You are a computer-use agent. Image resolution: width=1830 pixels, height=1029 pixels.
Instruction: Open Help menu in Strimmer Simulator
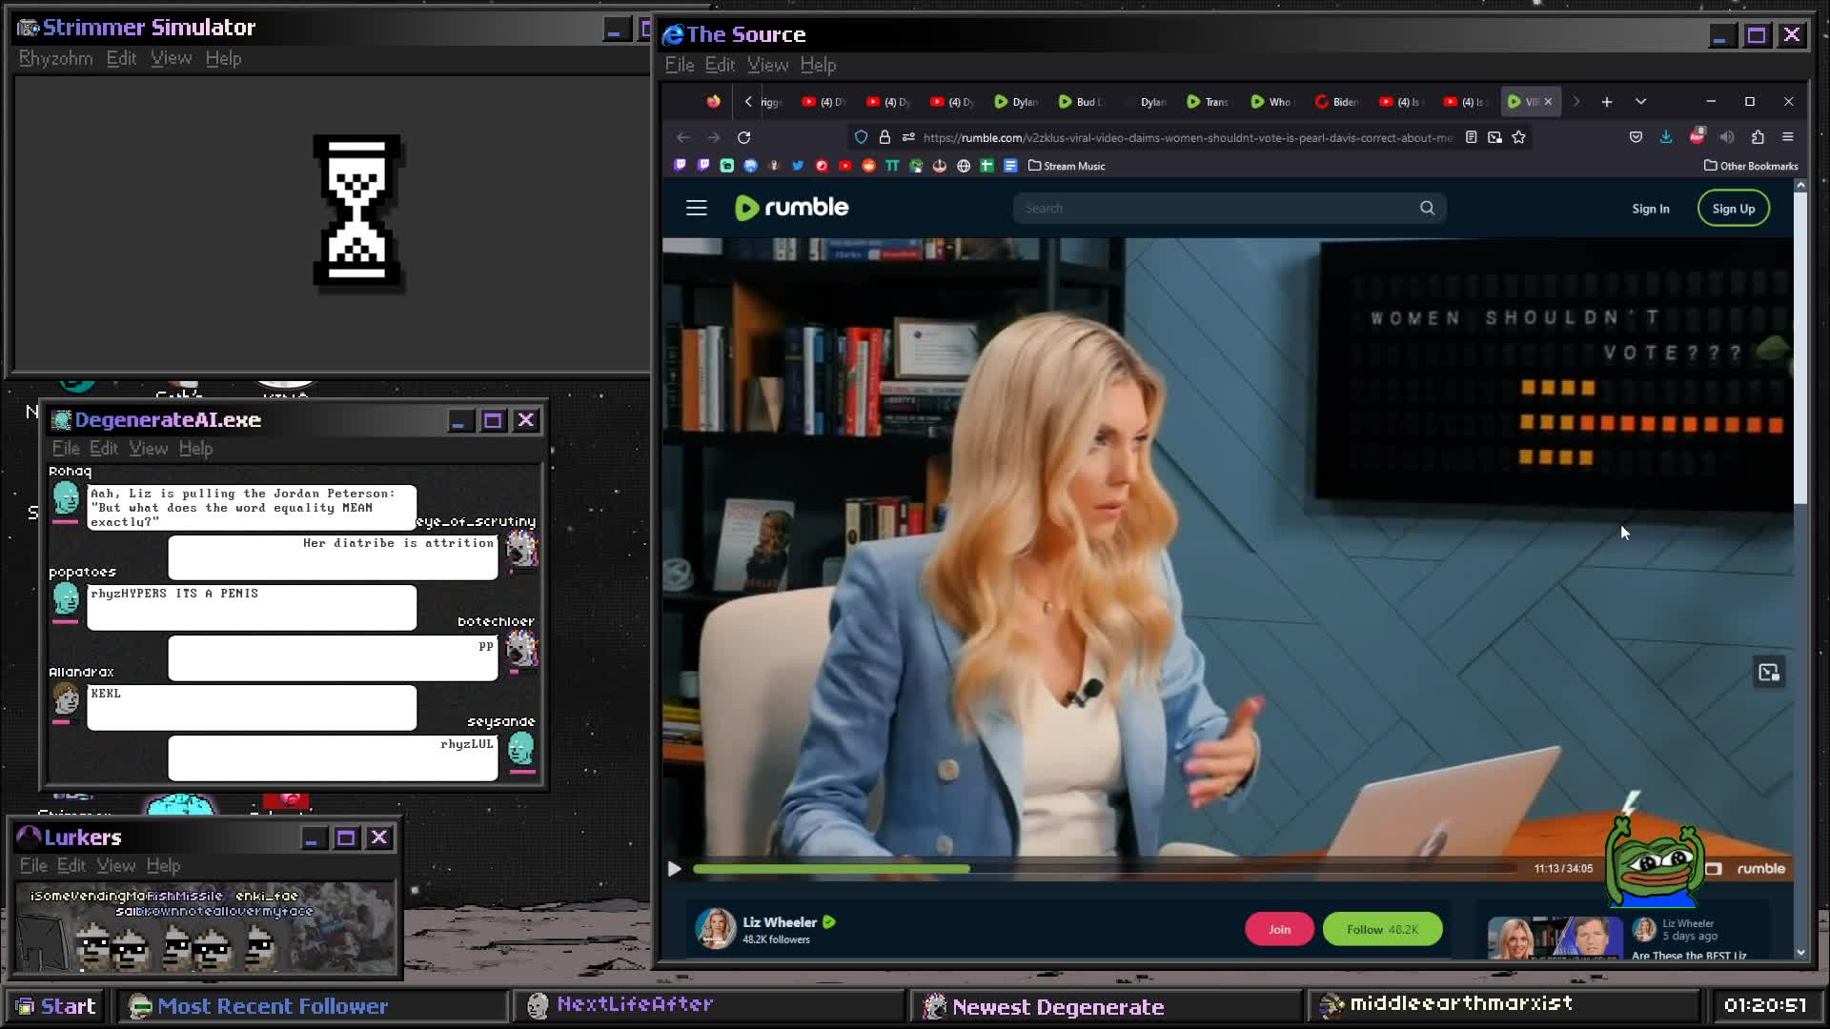coord(223,59)
